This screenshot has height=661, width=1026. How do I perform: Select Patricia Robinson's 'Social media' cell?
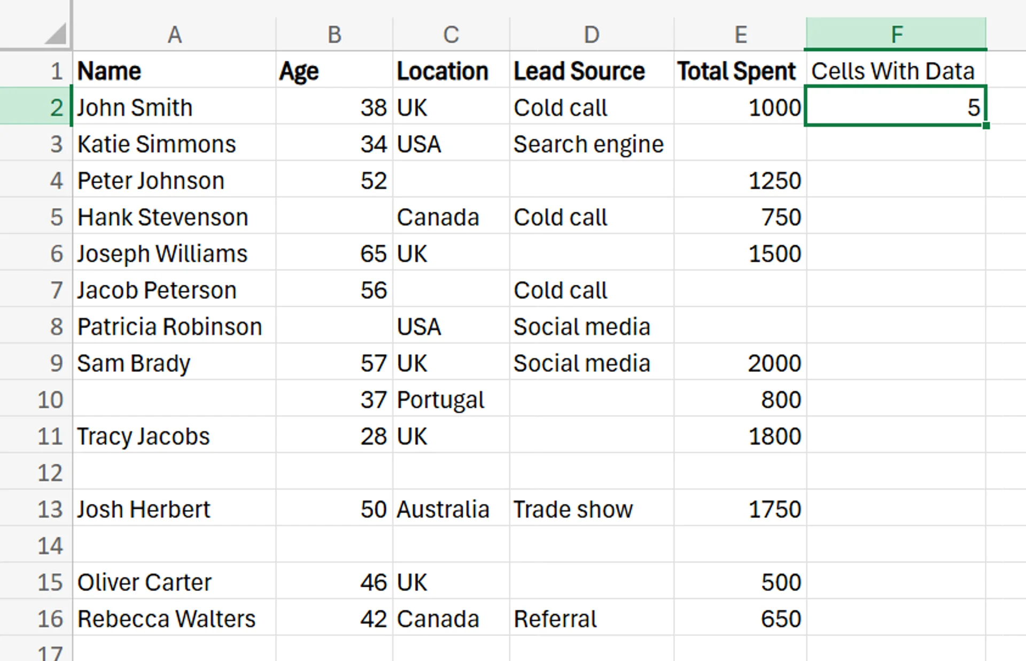tap(592, 326)
